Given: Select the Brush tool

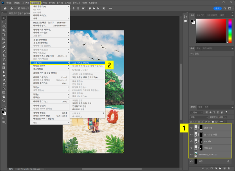Looking at the screenshot, I should [4, 51].
